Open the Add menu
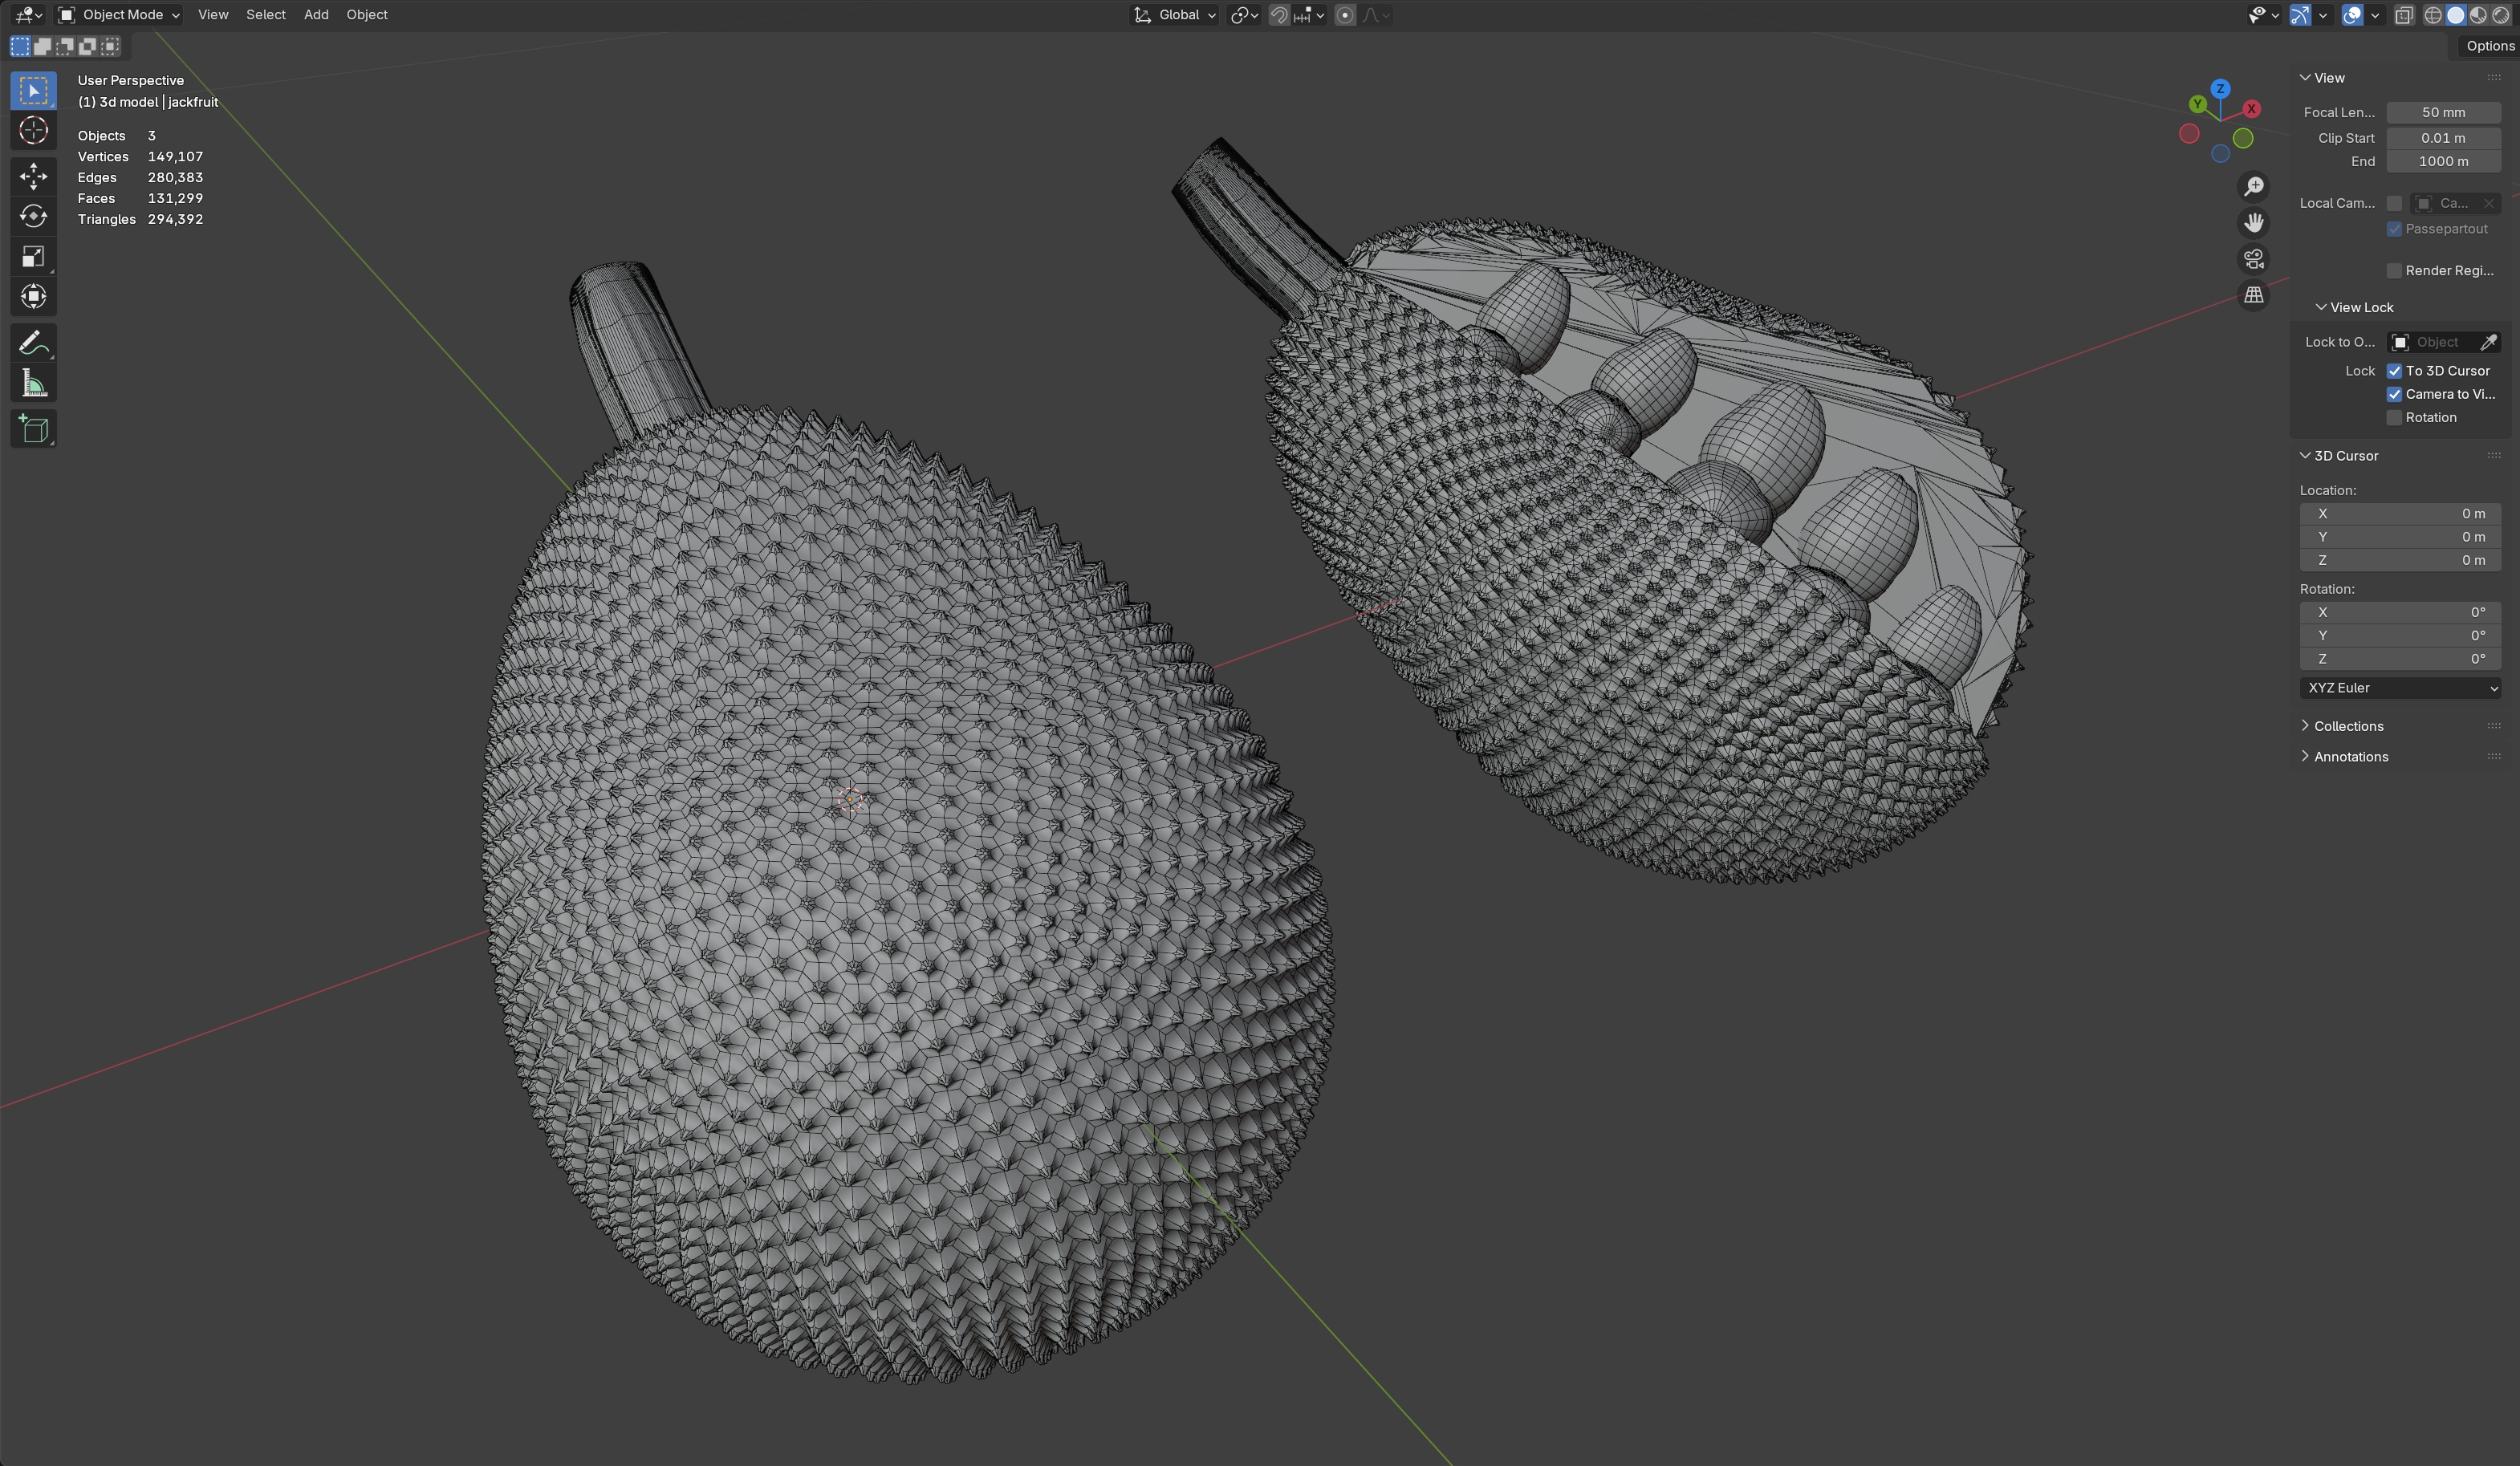 coord(316,15)
